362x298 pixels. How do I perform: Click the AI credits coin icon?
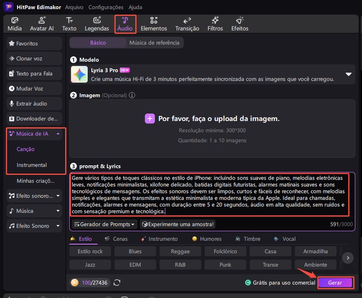pyautogui.click(x=75, y=283)
